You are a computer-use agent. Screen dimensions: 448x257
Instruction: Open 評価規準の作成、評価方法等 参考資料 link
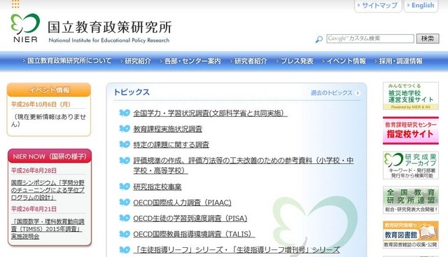[x=243, y=166]
